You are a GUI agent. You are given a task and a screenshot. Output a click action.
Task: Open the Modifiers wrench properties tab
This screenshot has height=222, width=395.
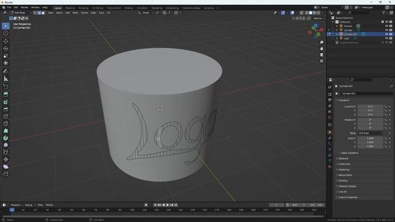(330, 138)
